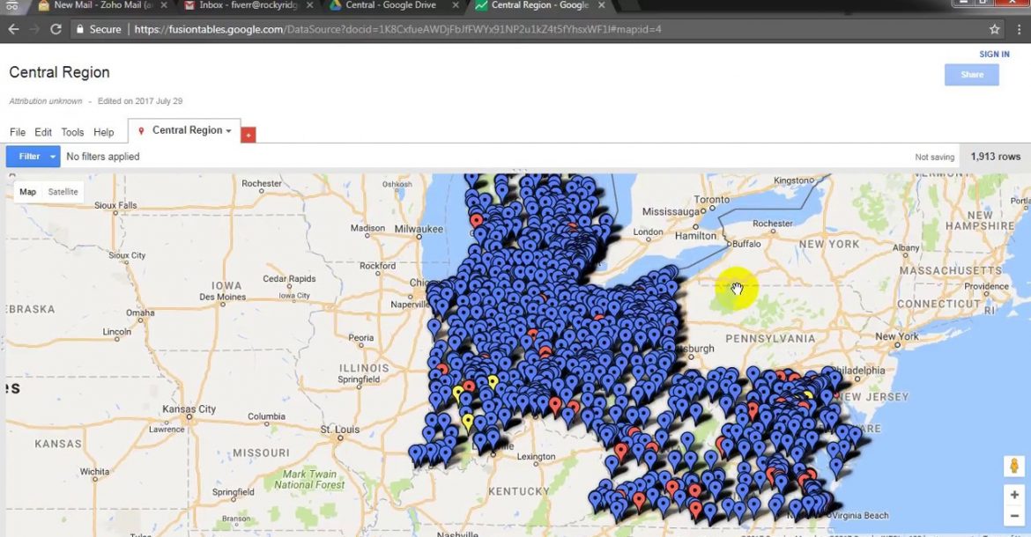Open the File menu
Viewport: 1031px width, 537px height.
(x=17, y=132)
